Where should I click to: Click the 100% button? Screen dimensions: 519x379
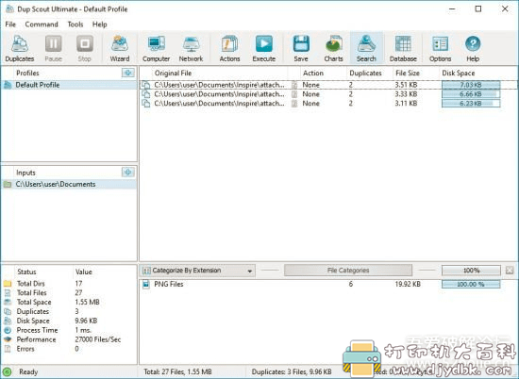471,271
